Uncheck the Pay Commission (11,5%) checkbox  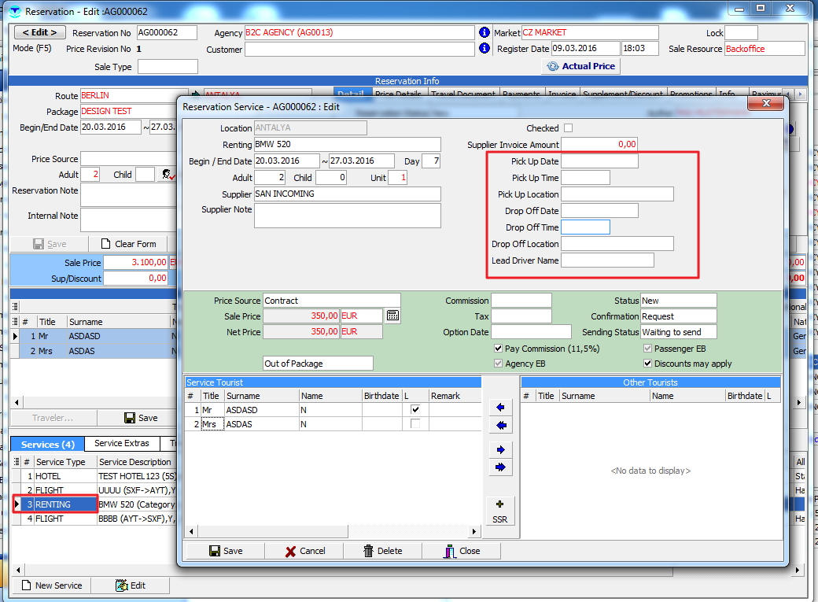point(499,349)
